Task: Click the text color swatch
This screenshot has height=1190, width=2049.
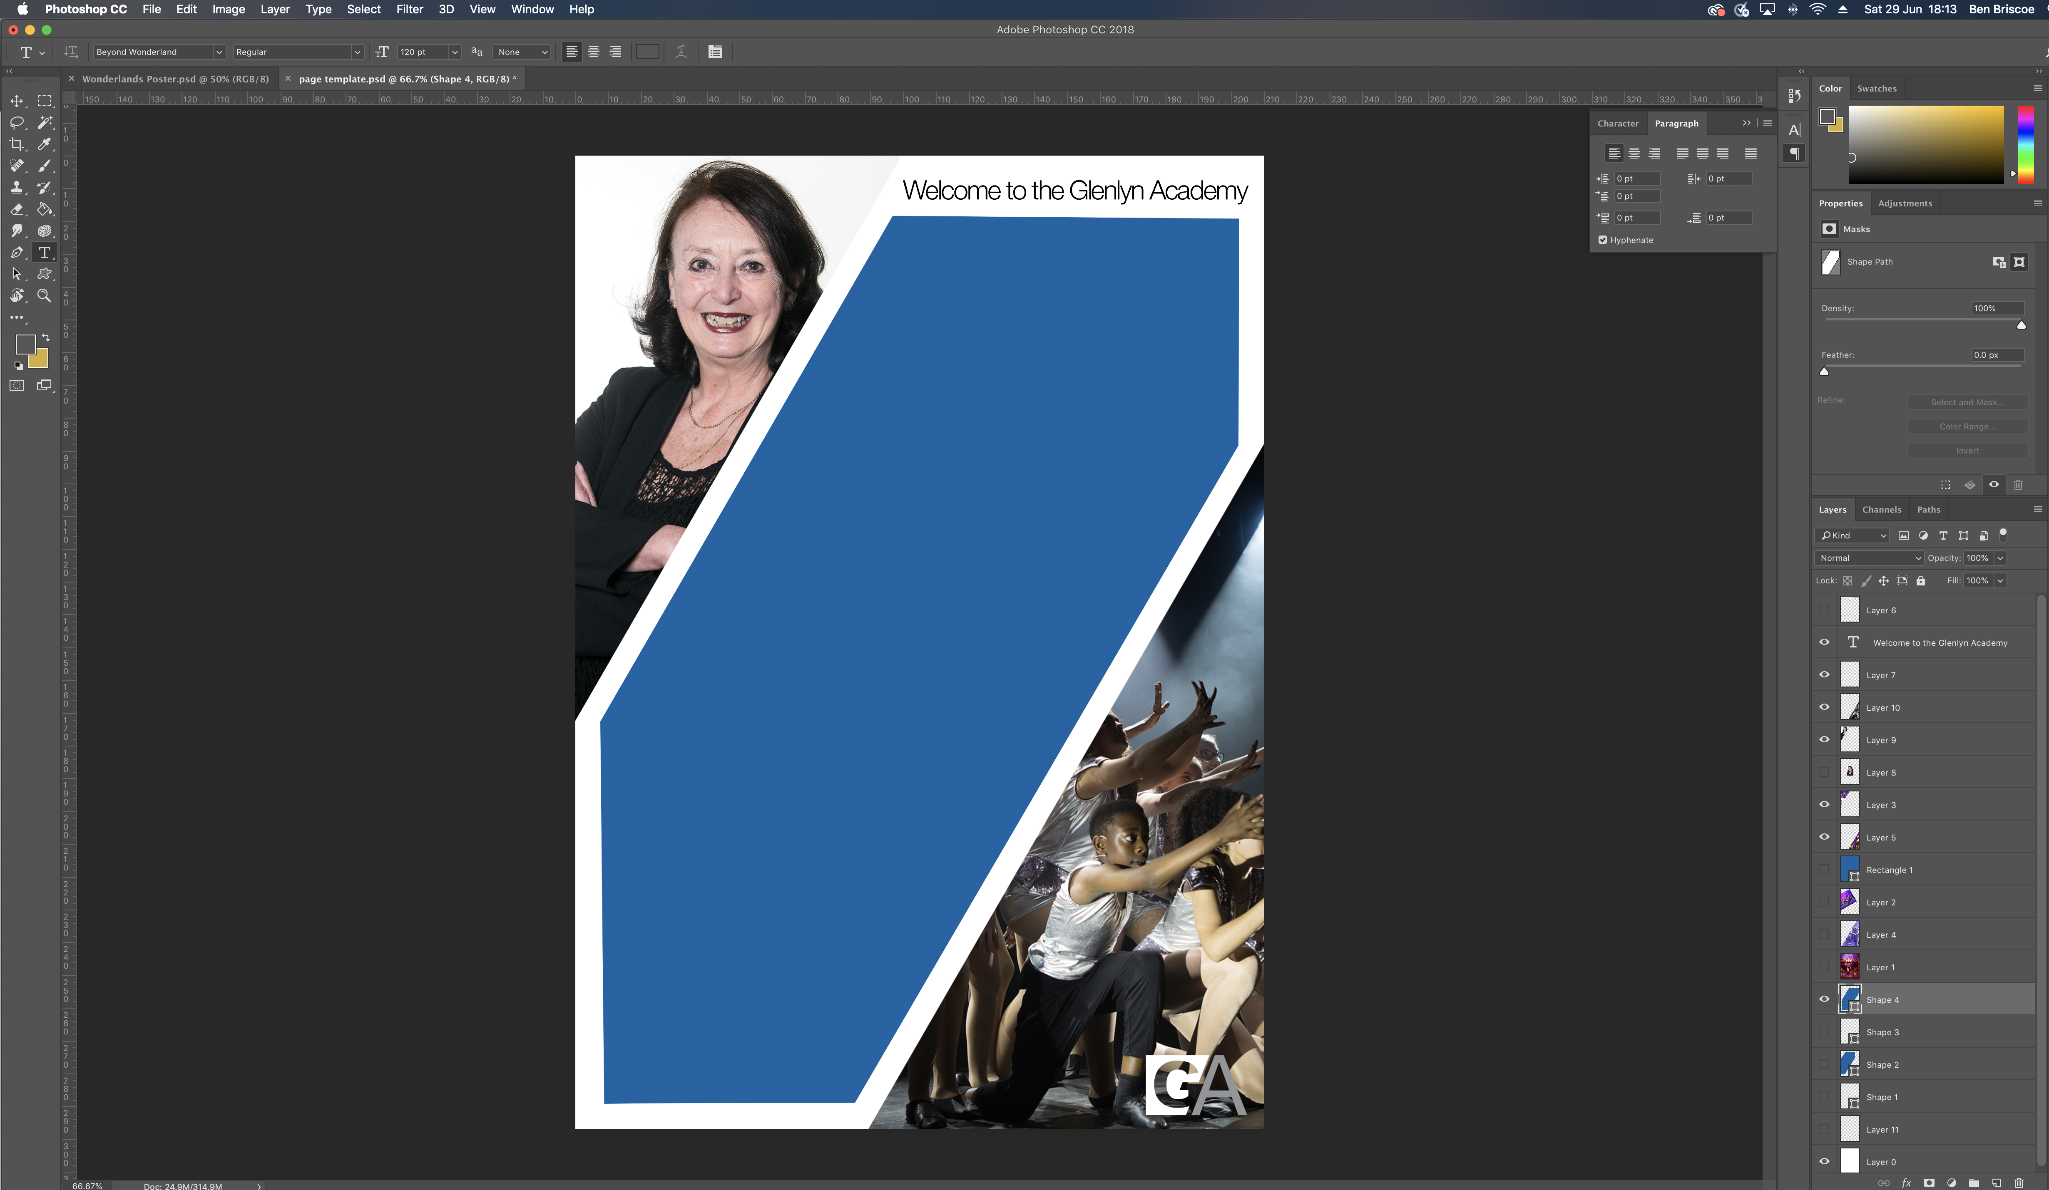Action: point(647,52)
